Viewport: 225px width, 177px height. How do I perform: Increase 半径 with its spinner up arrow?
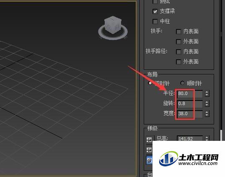coord(207,92)
